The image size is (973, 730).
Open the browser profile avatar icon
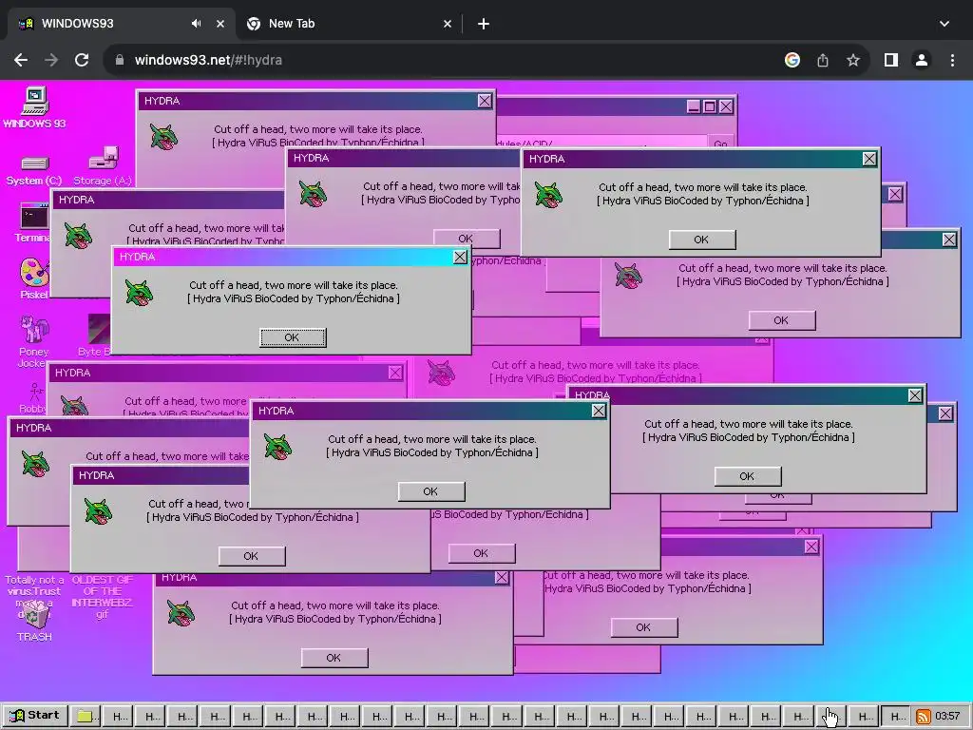(x=922, y=60)
